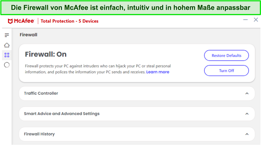Select the Firewall History heading text
The image size is (261, 145).
[39, 134]
